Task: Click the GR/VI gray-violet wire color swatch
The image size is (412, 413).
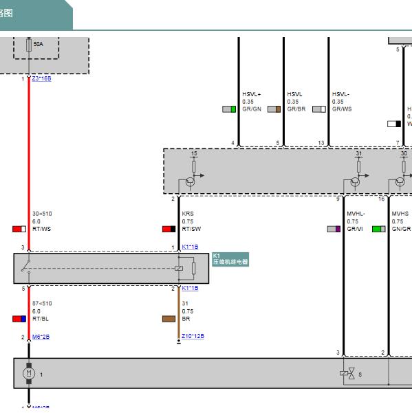Action: [334, 229]
